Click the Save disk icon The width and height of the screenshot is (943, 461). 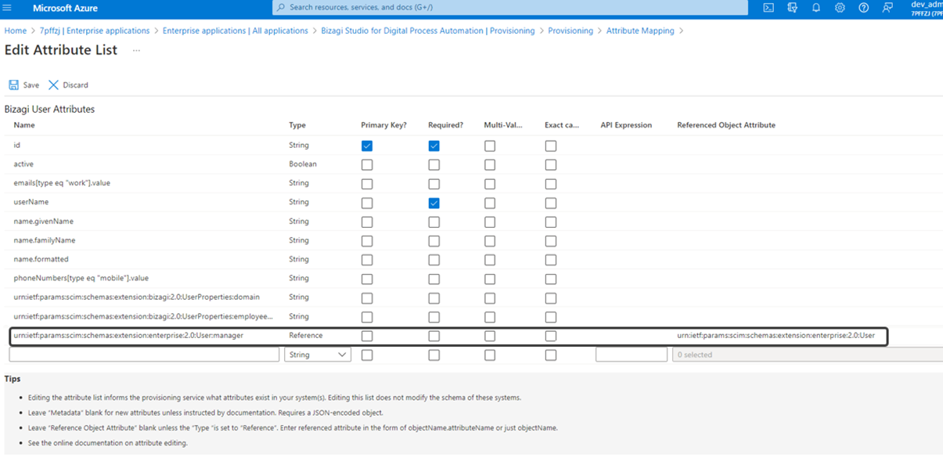click(13, 85)
